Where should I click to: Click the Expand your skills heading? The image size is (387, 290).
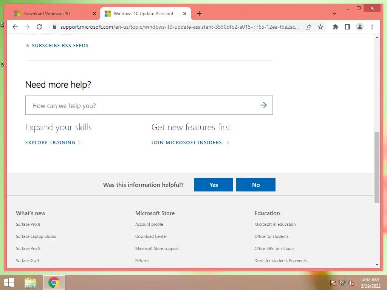59,127
